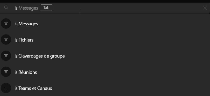
Task: Click the filter icon beside is:Réunions
Action: coord(6,72)
